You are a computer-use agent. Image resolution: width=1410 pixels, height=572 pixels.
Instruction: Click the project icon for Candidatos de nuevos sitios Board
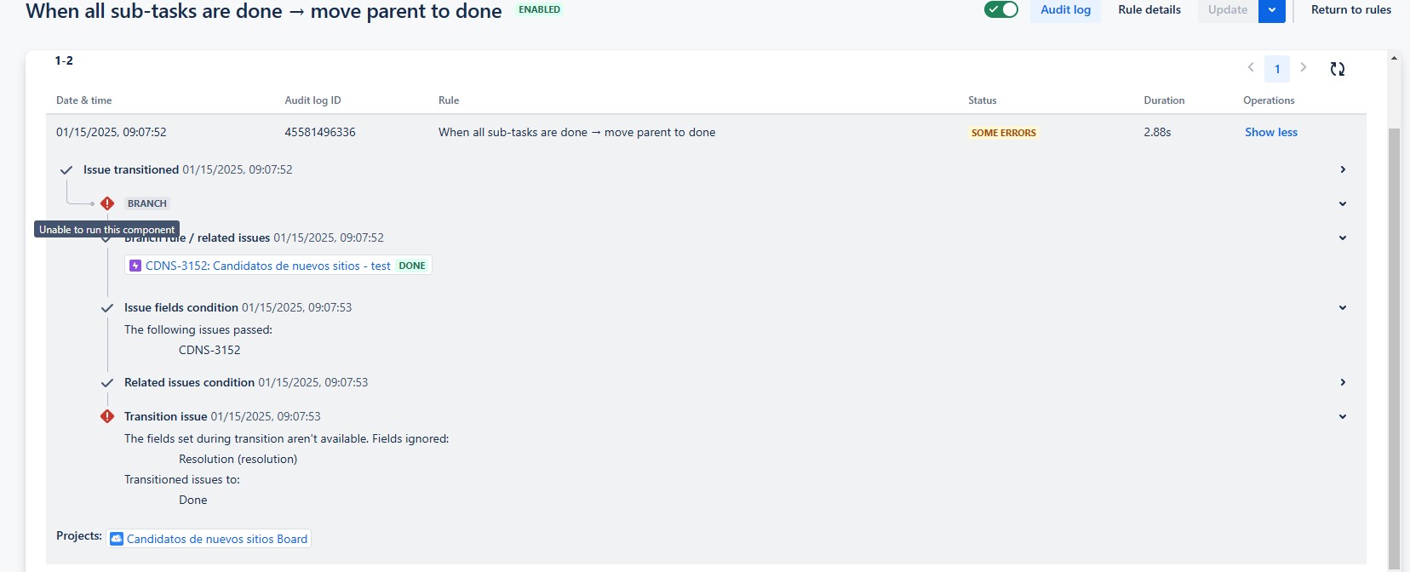(117, 539)
